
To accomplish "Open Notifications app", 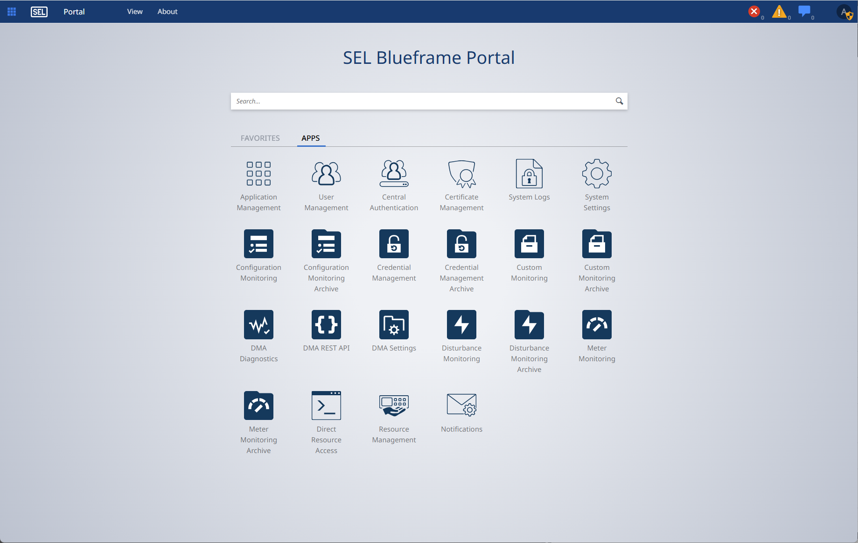I will [x=461, y=406].
